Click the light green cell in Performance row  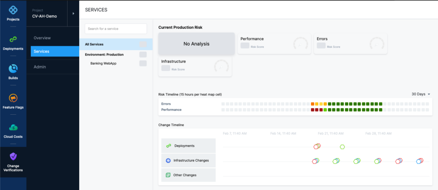pos(325,110)
